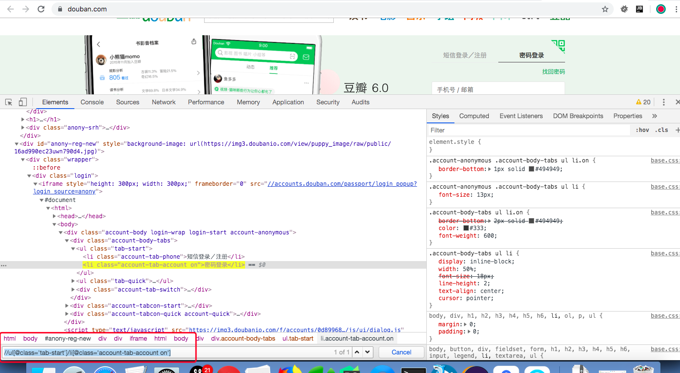Jump to previous search result arrow

(x=357, y=352)
